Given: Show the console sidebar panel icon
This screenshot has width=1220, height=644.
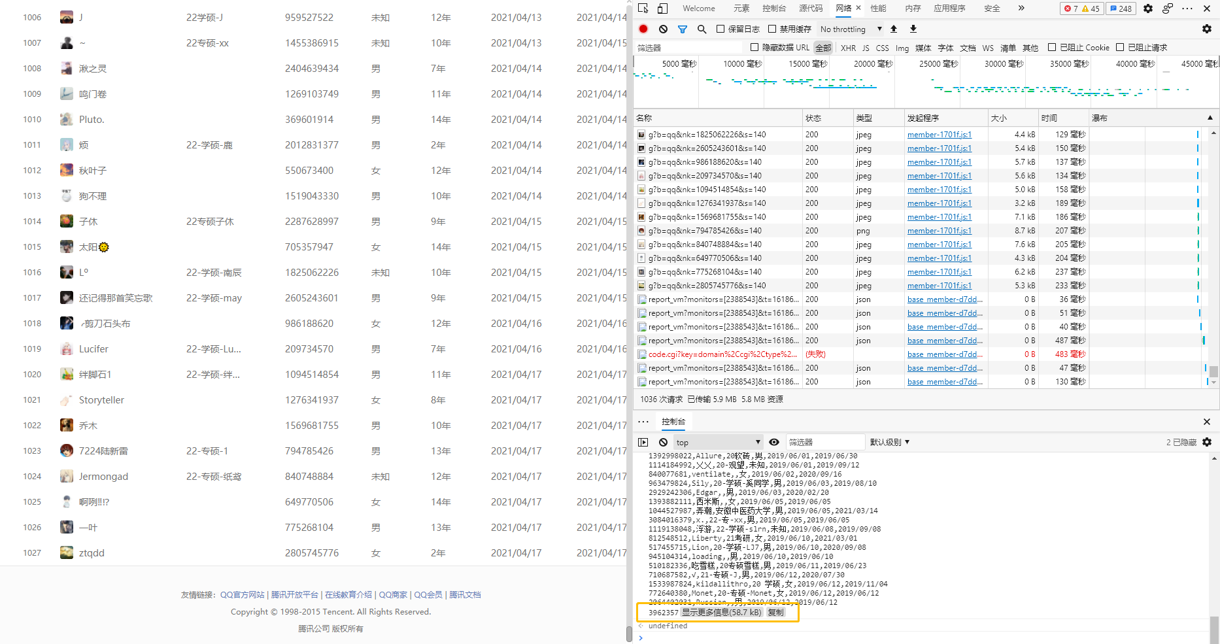Looking at the screenshot, I should click(x=643, y=442).
